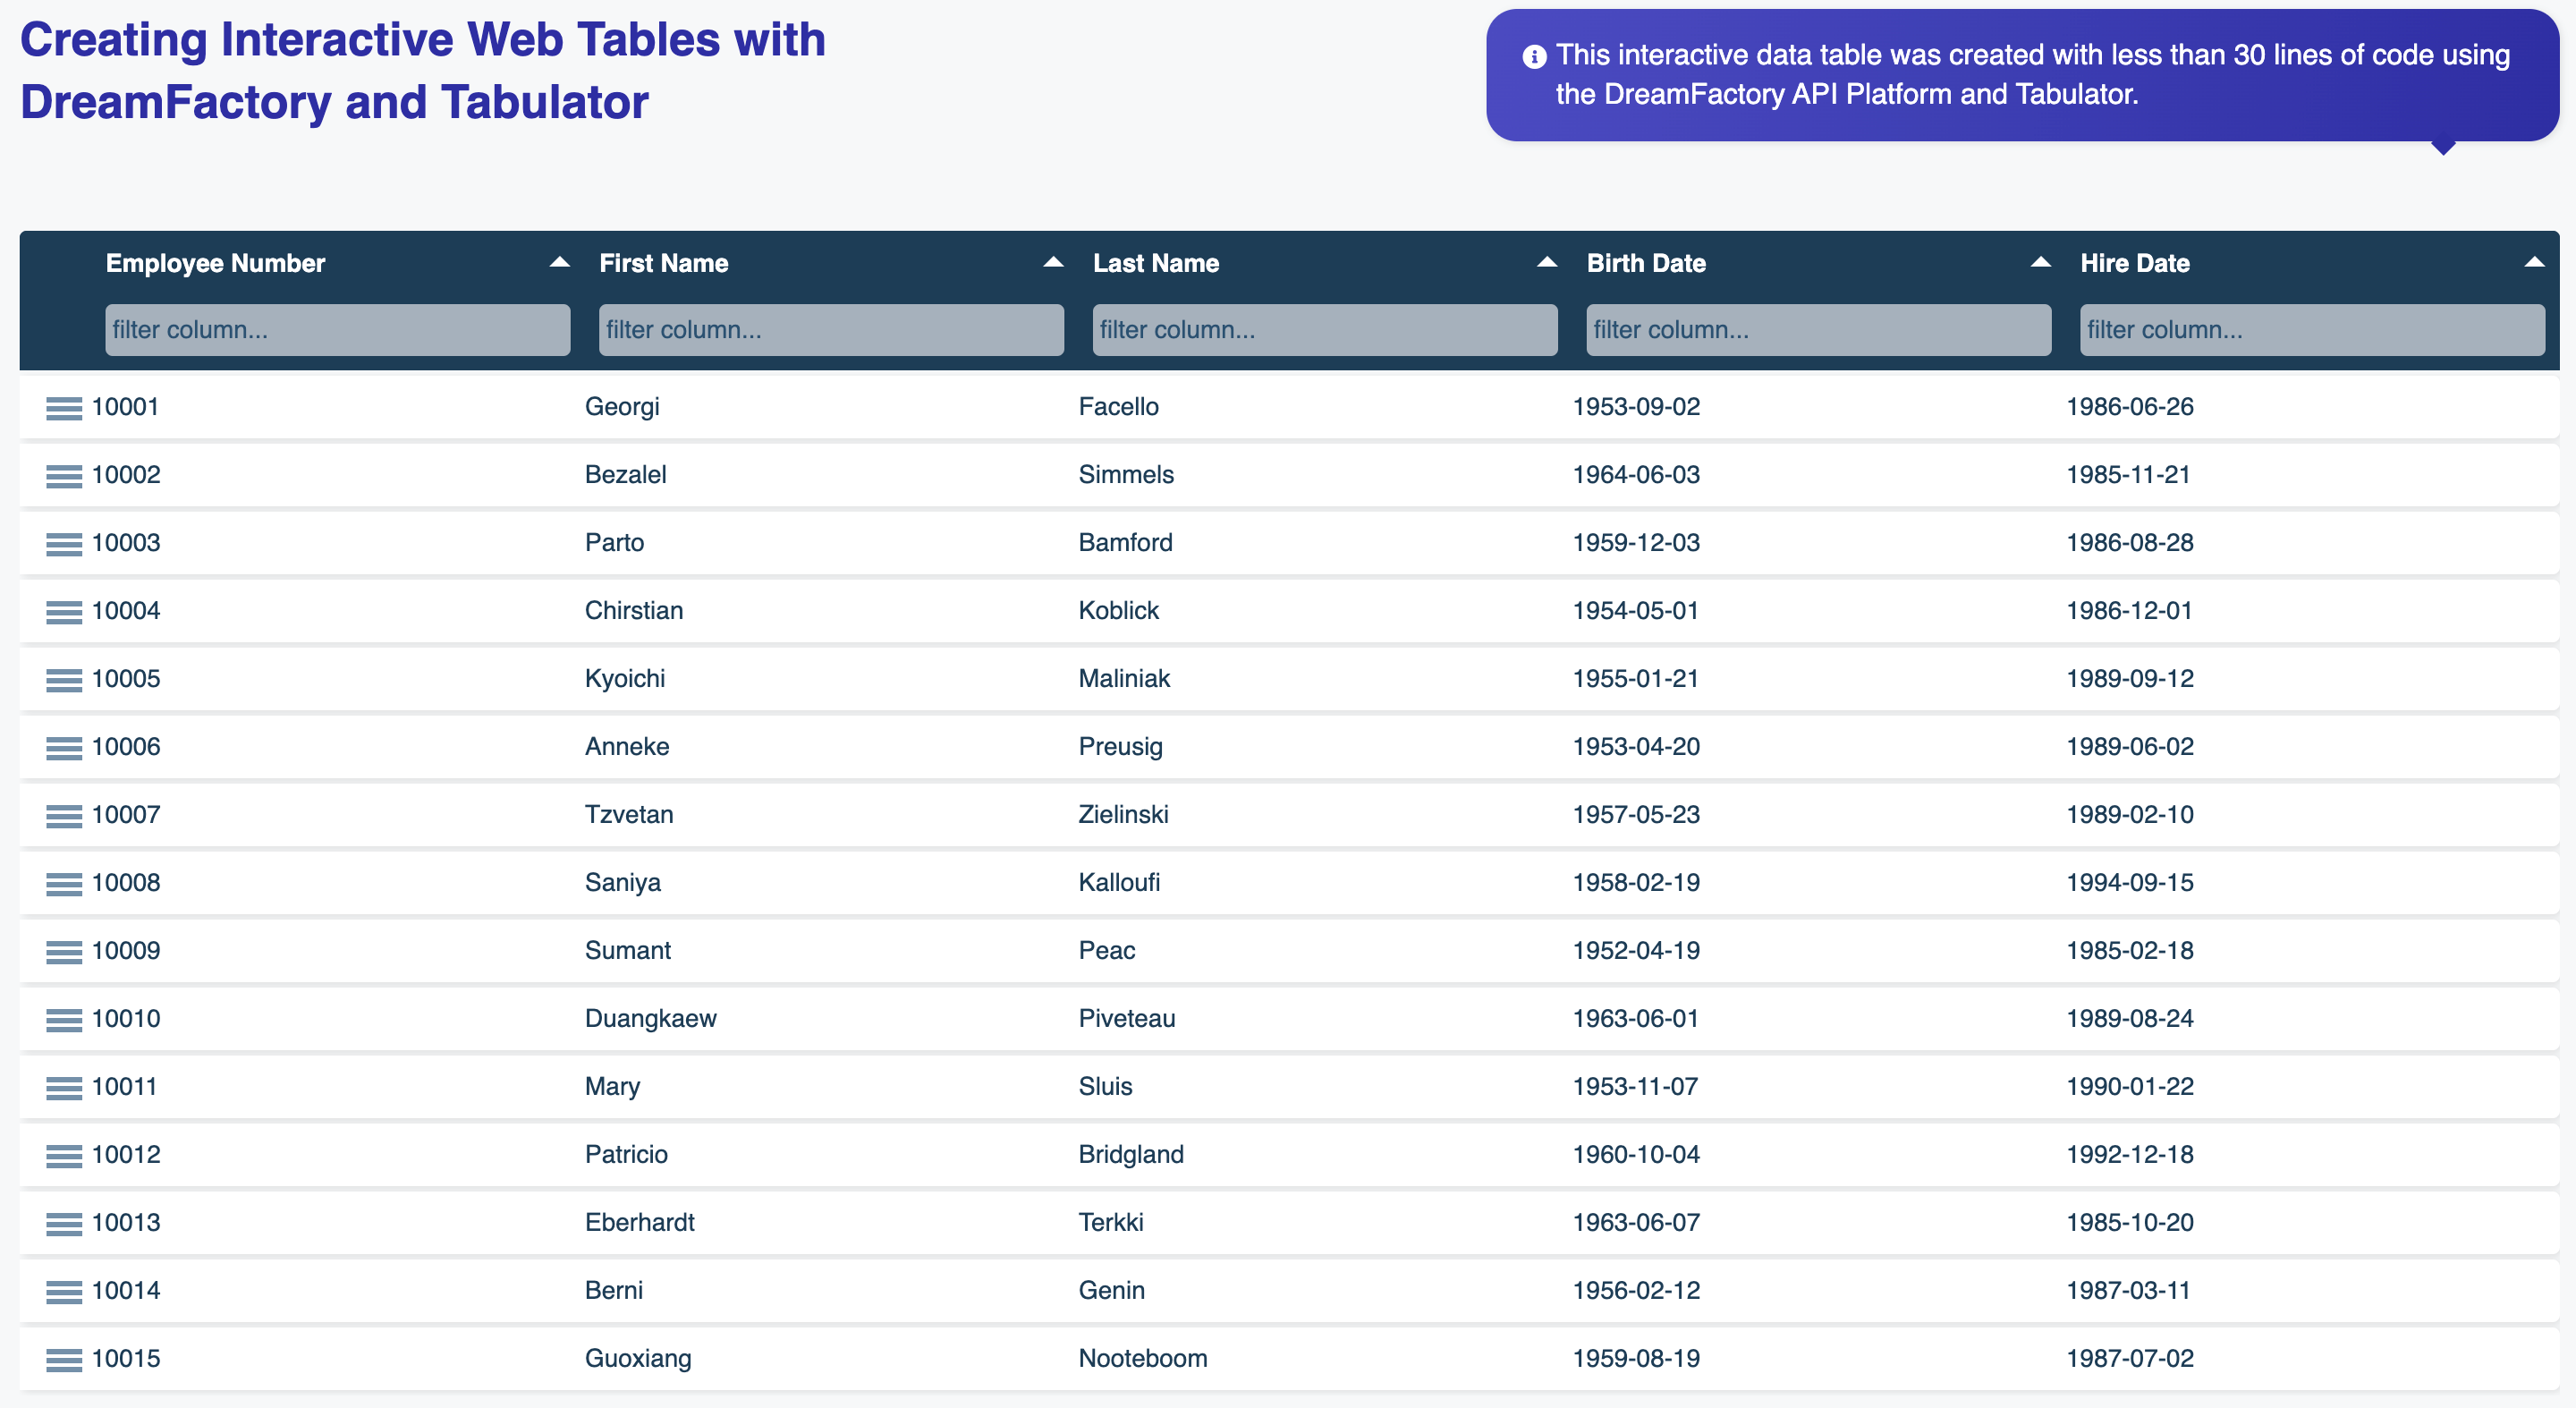Grab the handle icon for employee 10007
The width and height of the screenshot is (2576, 1408).
click(64, 816)
